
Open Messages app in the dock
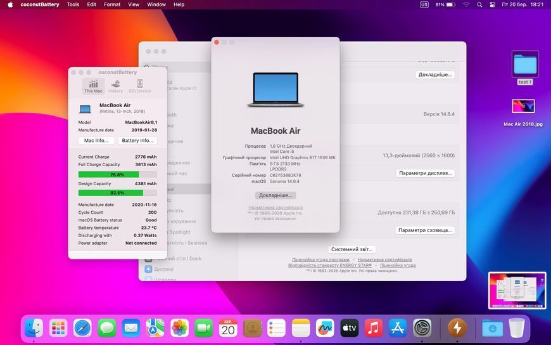(107, 328)
